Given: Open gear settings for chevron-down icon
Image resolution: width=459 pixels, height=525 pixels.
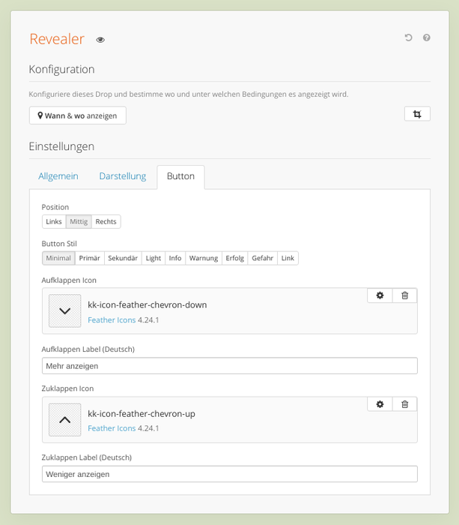Looking at the screenshot, I should [380, 295].
